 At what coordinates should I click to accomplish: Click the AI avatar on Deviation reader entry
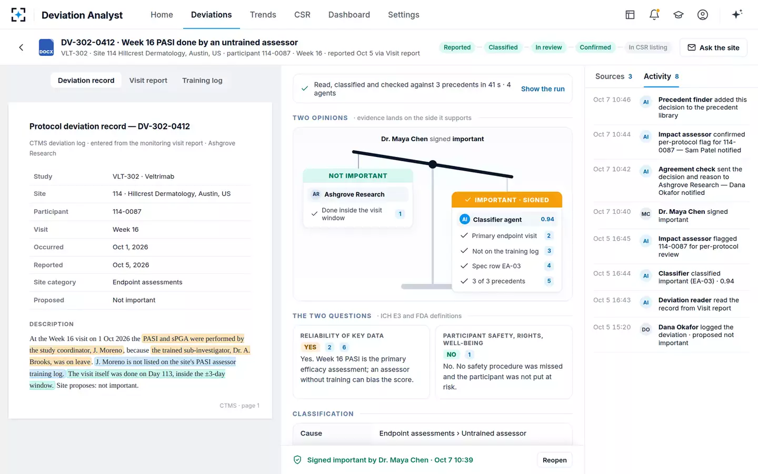(x=646, y=302)
